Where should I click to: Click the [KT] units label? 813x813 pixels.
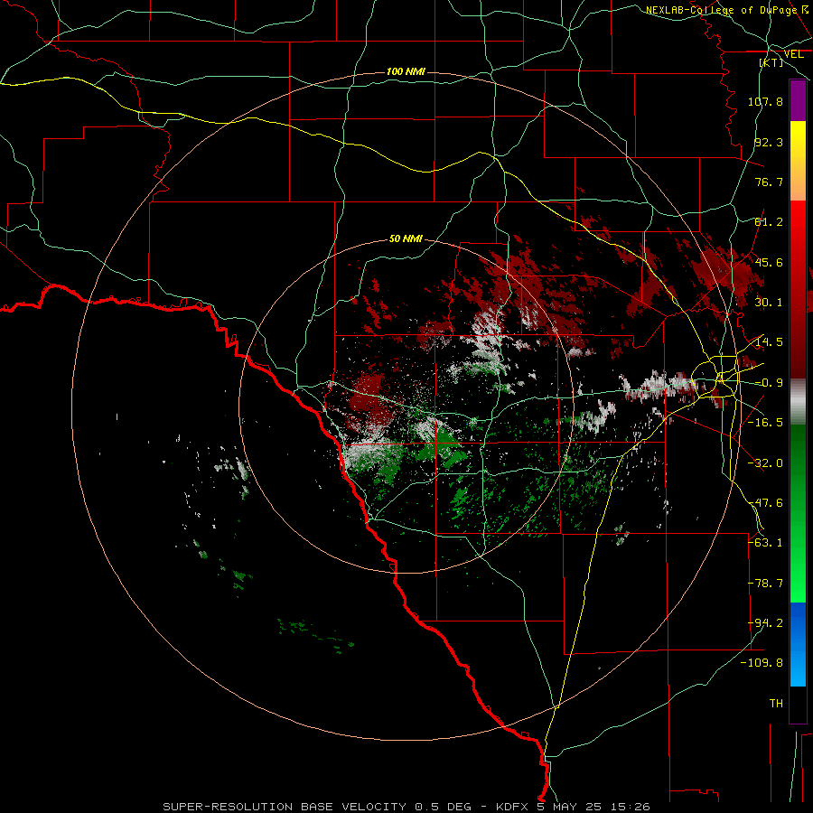(771, 62)
